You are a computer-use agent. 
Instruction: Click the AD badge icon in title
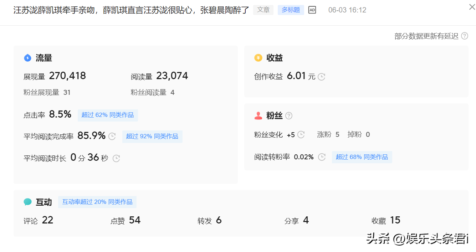(312, 10)
